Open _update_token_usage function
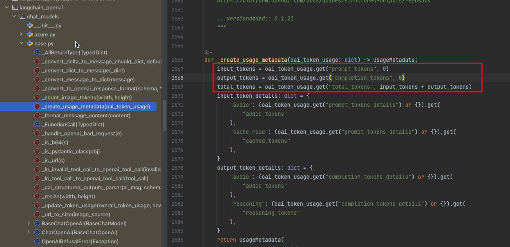Screen dimensions: 510x247 (102, 205)
